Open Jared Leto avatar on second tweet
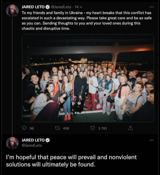Screen dimensions: 160x175 pyautogui.click(x=12, y=143)
